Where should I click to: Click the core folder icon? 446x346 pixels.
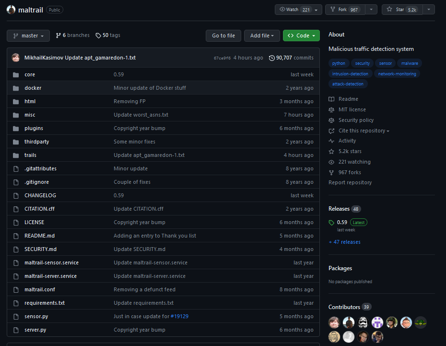coord(16,75)
